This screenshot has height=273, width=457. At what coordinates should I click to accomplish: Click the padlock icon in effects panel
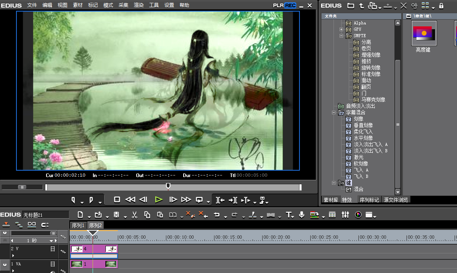pos(441,6)
